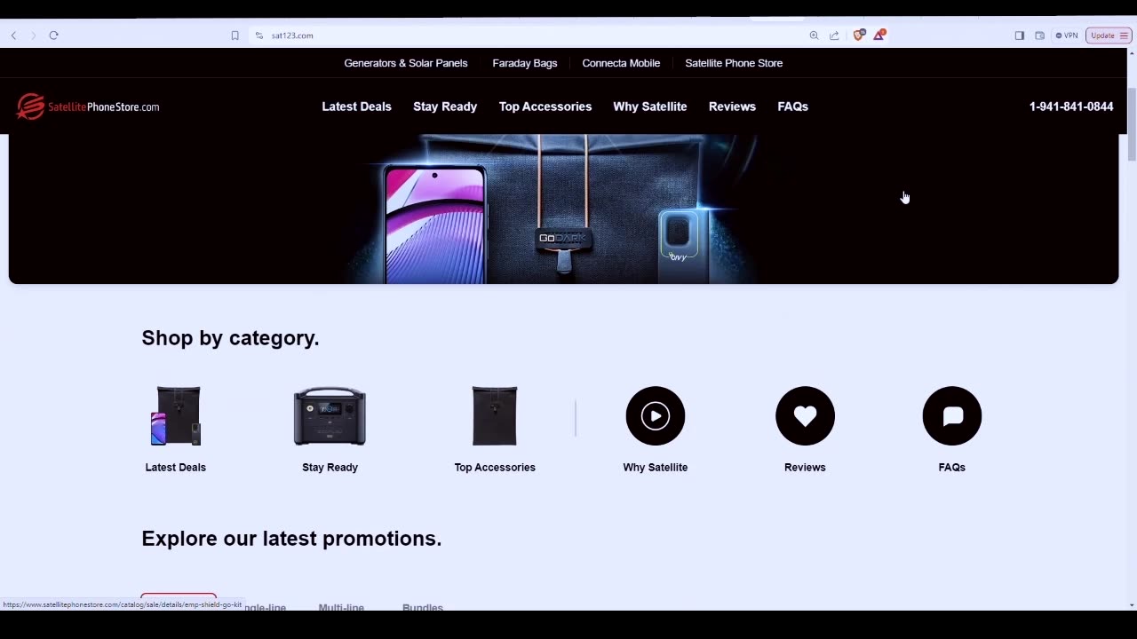
Task: Click the Latest Deals category bag image
Action: point(176,415)
